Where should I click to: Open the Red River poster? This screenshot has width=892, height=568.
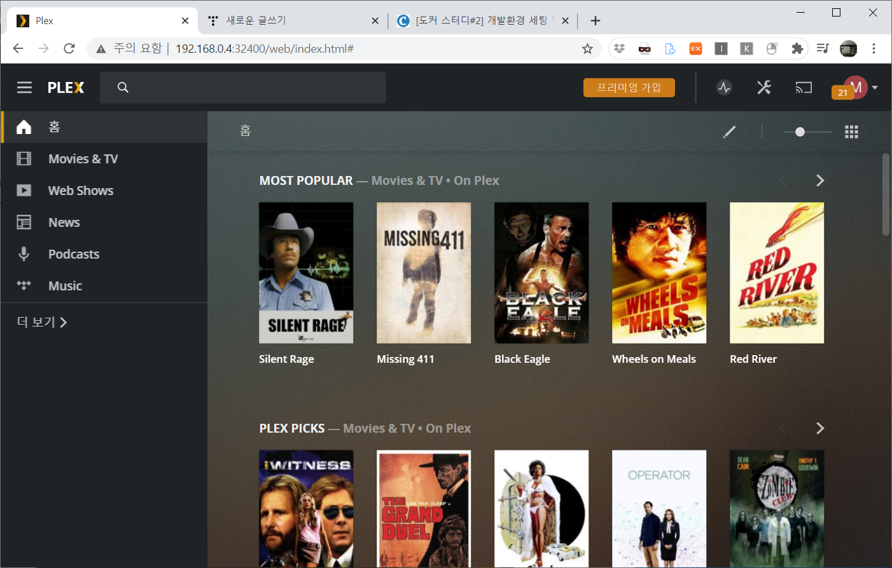pyautogui.click(x=777, y=273)
